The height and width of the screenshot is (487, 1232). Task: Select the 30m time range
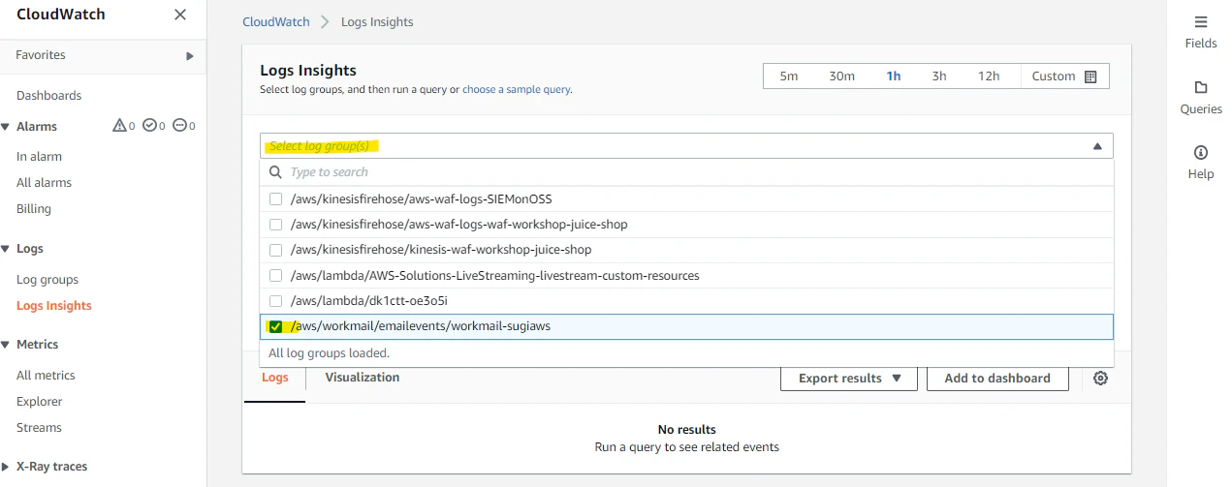coord(841,76)
